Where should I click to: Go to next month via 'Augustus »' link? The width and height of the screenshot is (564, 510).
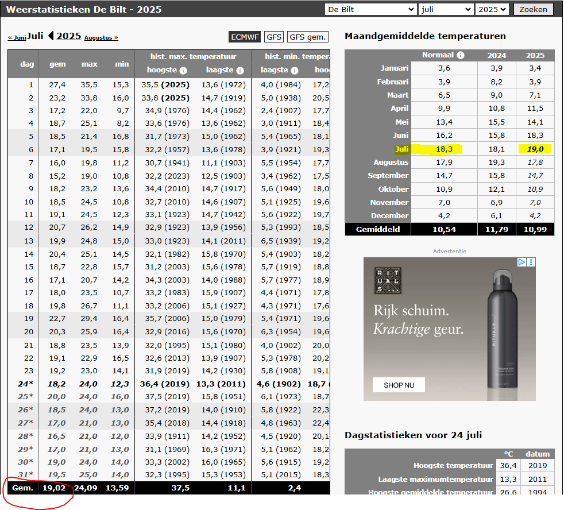(x=101, y=38)
